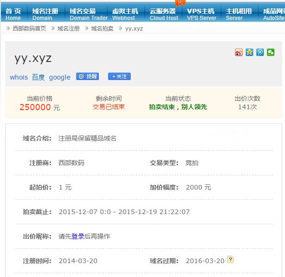This screenshot has height=277, width=285.
Task: Click the expiry date 2016-03-20
Action: [205, 261]
